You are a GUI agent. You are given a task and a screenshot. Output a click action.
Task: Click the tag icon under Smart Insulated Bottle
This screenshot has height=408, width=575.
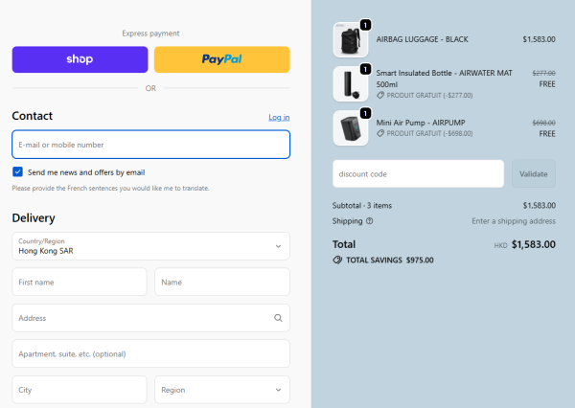pos(380,96)
